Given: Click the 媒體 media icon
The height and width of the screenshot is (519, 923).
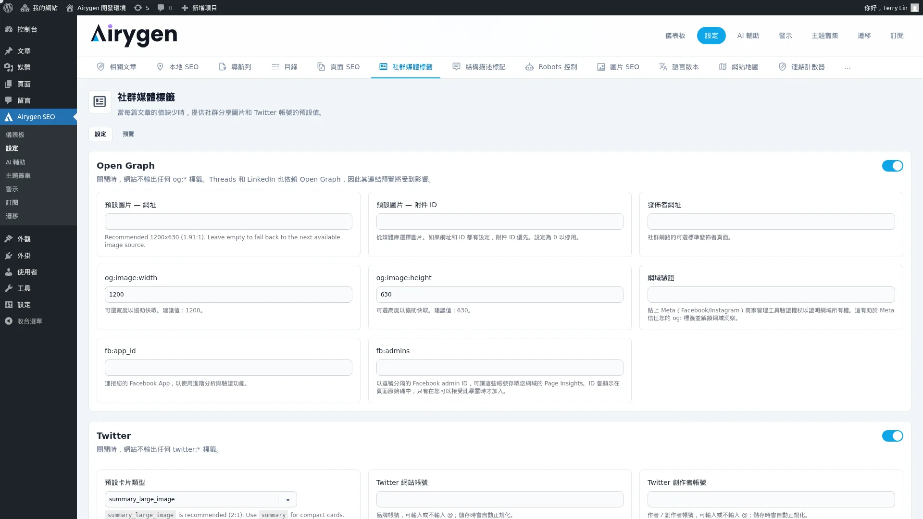Looking at the screenshot, I should [9, 67].
